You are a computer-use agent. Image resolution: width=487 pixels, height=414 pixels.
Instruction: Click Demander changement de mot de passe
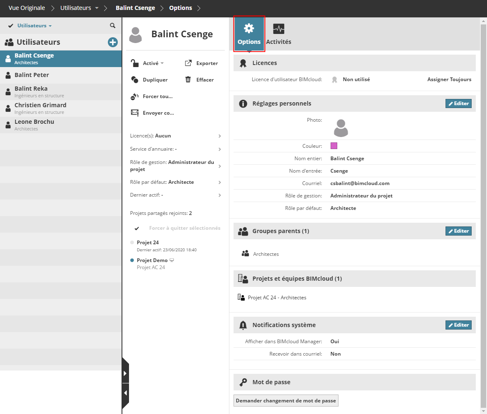pos(286,401)
